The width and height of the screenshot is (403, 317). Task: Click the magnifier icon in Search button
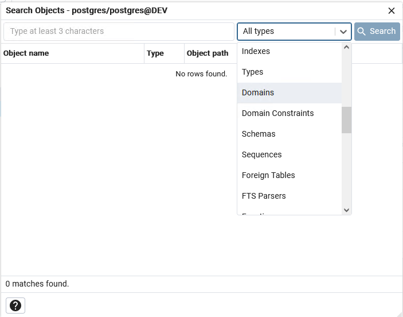click(362, 32)
